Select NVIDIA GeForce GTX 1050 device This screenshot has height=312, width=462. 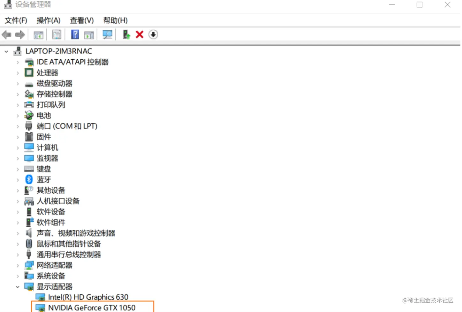click(x=92, y=308)
